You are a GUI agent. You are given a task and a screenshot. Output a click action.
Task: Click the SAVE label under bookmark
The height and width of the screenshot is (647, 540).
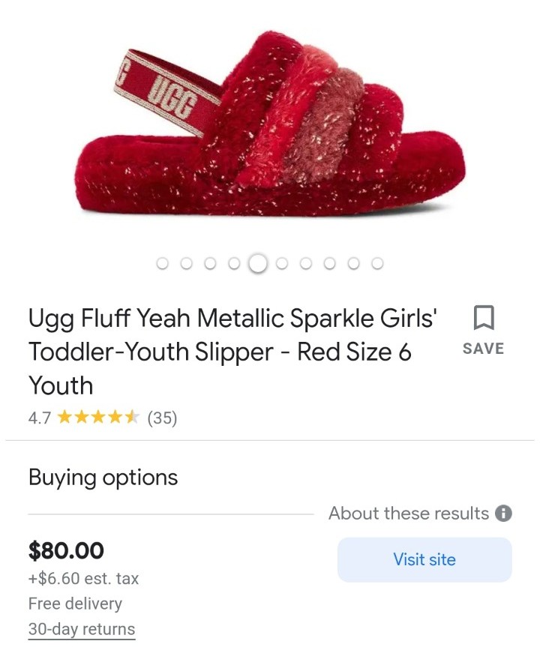(x=484, y=349)
